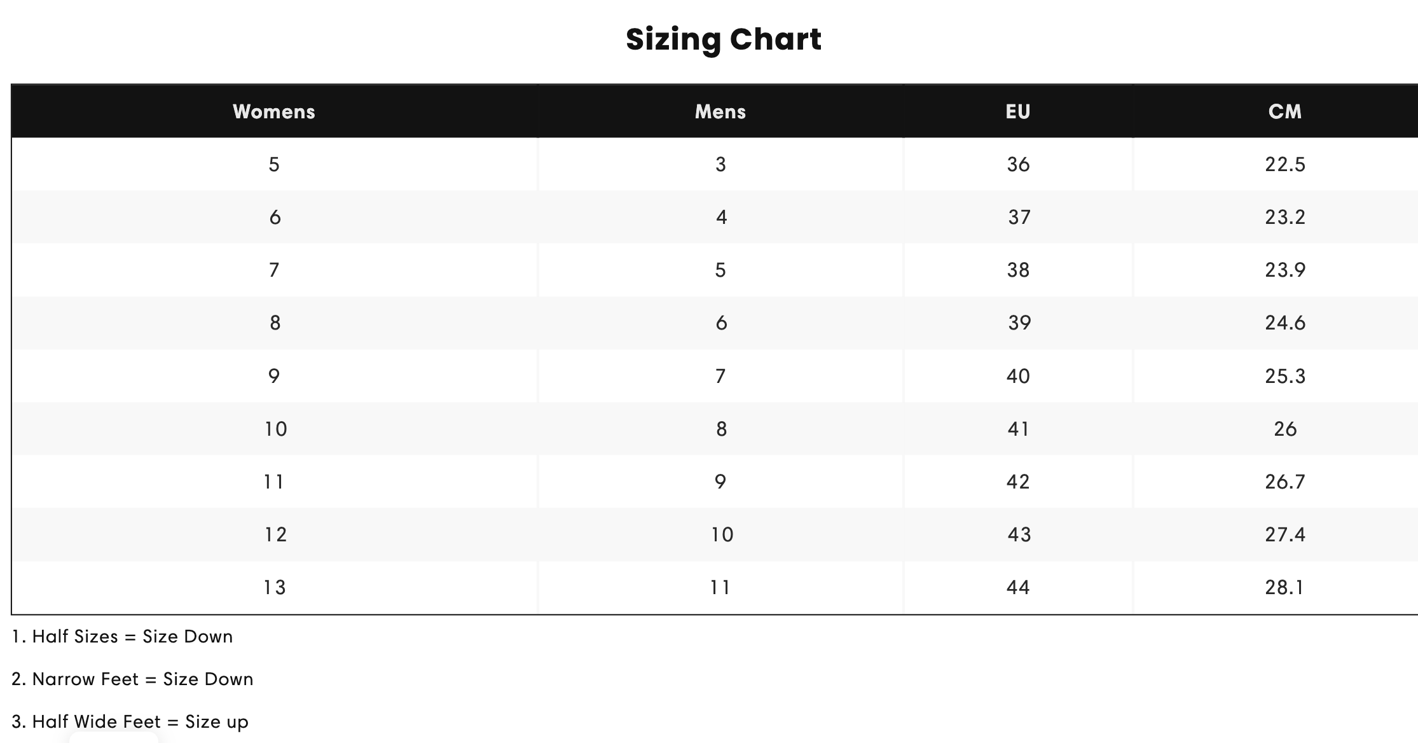1418x743 pixels.
Task: Click EU size 43 cell
Action: click(1018, 534)
